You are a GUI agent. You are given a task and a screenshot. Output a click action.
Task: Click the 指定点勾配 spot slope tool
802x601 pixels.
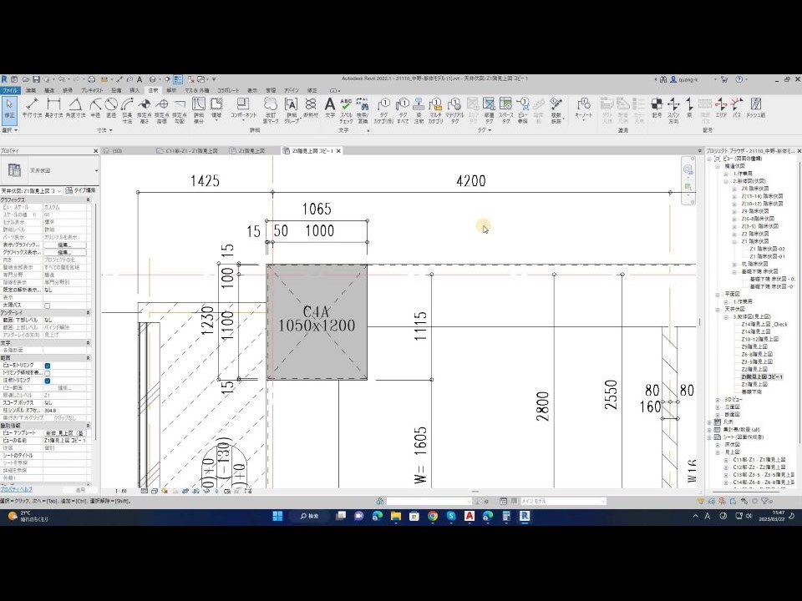pyautogui.click(x=179, y=110)
